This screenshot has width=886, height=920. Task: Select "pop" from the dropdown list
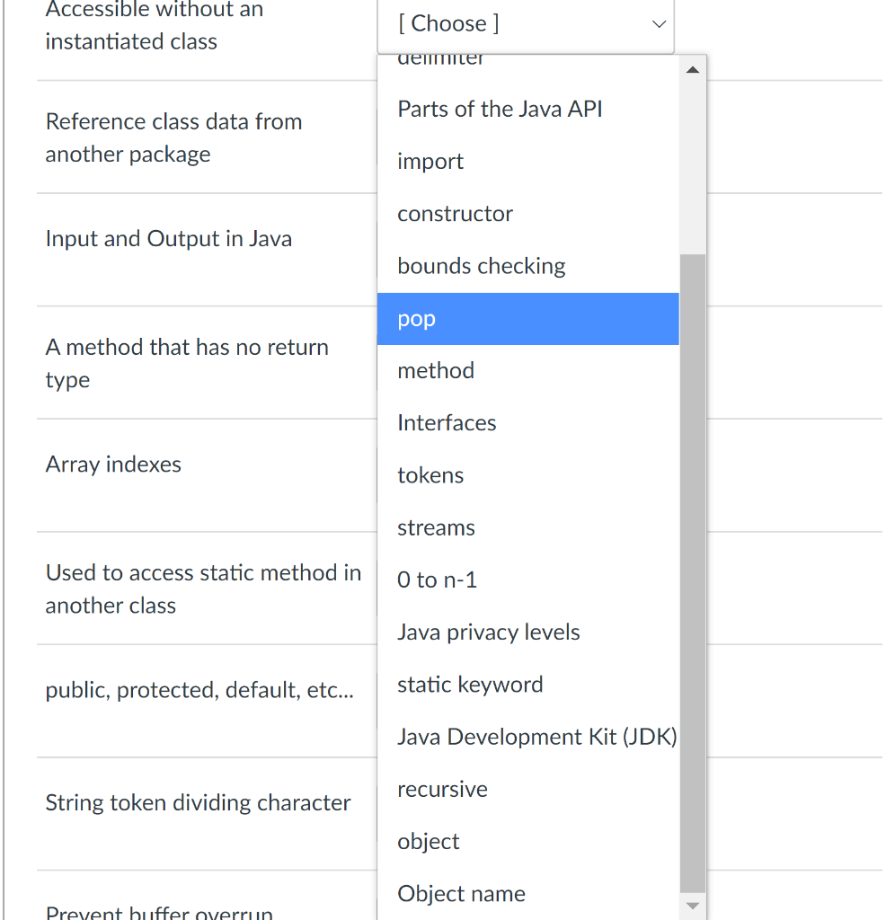click(x=416, y=319)
